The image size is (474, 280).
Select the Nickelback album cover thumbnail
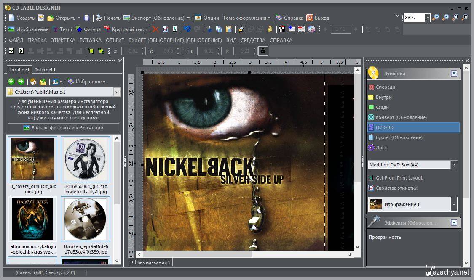point(32,159)
